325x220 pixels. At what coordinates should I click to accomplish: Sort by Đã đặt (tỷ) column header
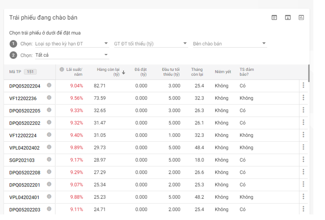click(x=141, y=72)
